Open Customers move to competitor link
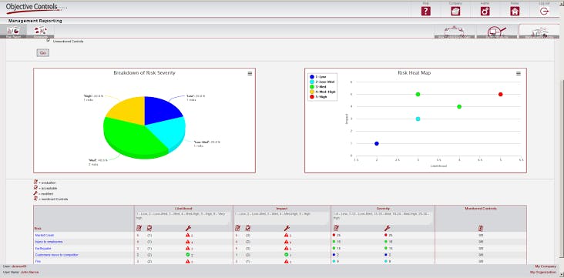564x278 pixels. coord(56,255)
